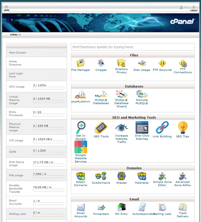The height and width of the screenshot is (222, 201).
Task: Click the Link Building chain icon
Action: pyautogui.click(x=162, y=127)
